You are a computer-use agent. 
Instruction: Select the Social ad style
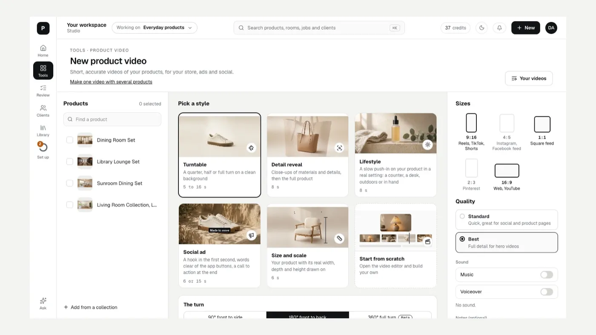pyautogui.click(x=220, y=246)
